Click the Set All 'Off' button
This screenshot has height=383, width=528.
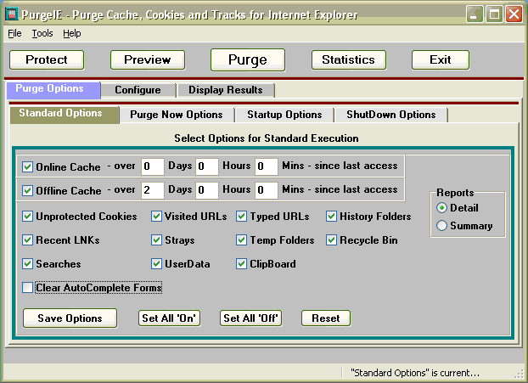point(251,318)
